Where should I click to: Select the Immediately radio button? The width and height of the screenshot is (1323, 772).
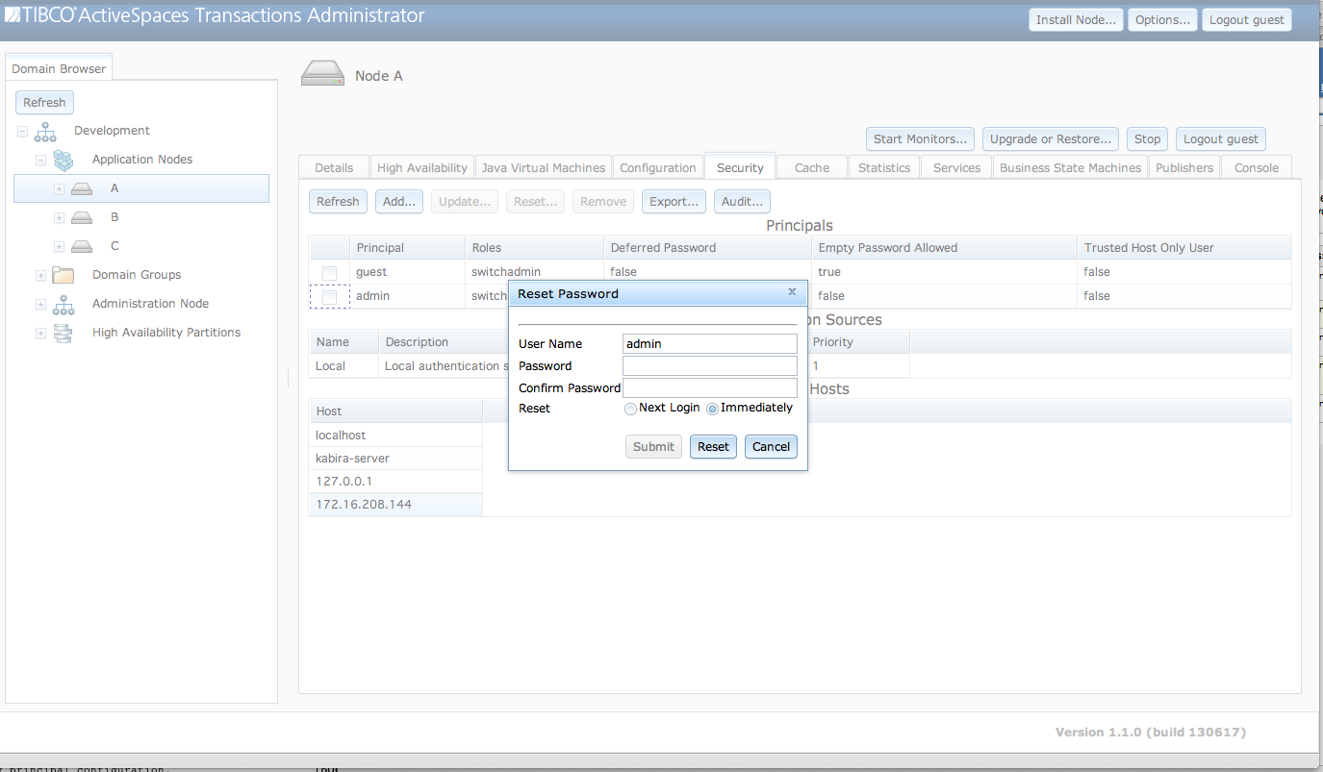click(713, 409)
